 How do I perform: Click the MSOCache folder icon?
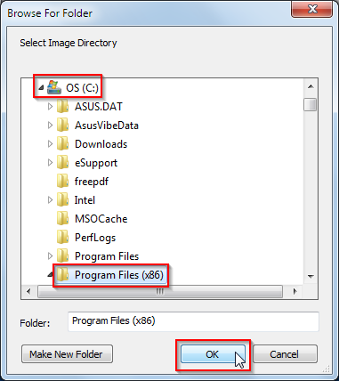(x=63, y=219)
